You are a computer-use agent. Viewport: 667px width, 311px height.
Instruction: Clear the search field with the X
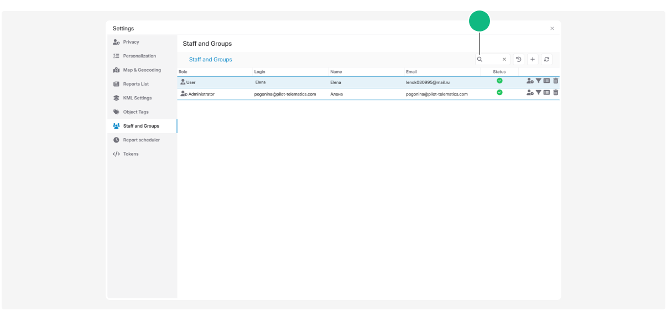click(504, 60)
